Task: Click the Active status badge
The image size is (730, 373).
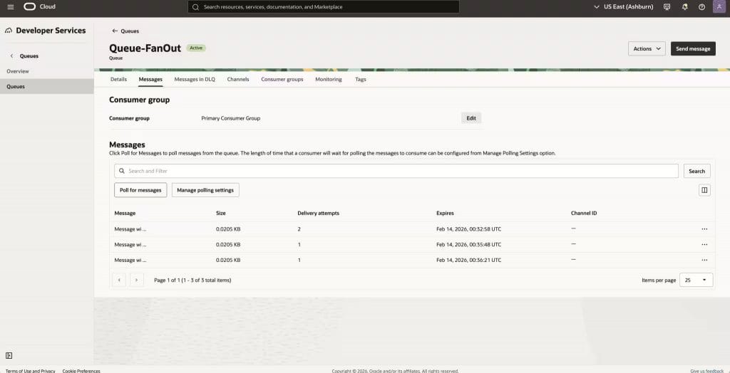Action: pyautogui.click(x=196, y=48)
